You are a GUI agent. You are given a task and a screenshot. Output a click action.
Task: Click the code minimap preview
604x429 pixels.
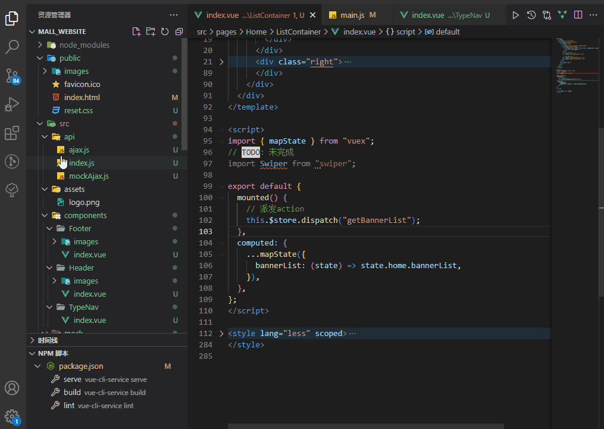574,66
